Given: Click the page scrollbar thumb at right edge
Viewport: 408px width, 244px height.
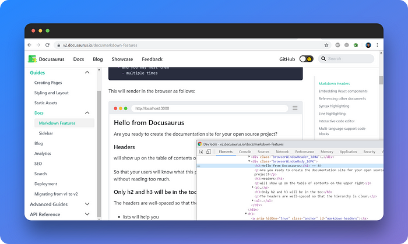Looking at the screenshot, I should [381, 80].
